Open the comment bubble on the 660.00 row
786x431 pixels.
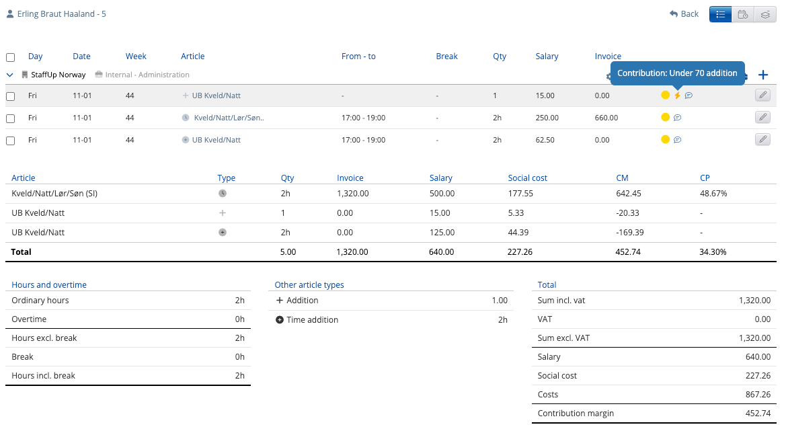click(677, 118)
